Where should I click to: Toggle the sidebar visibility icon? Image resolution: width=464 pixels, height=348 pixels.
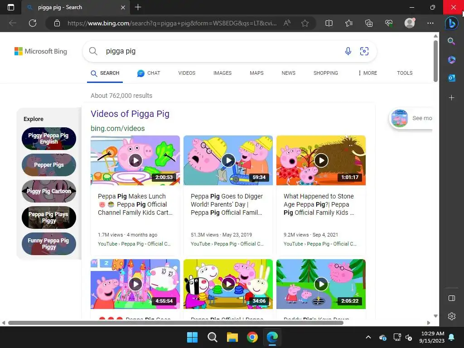click(452, 298)
